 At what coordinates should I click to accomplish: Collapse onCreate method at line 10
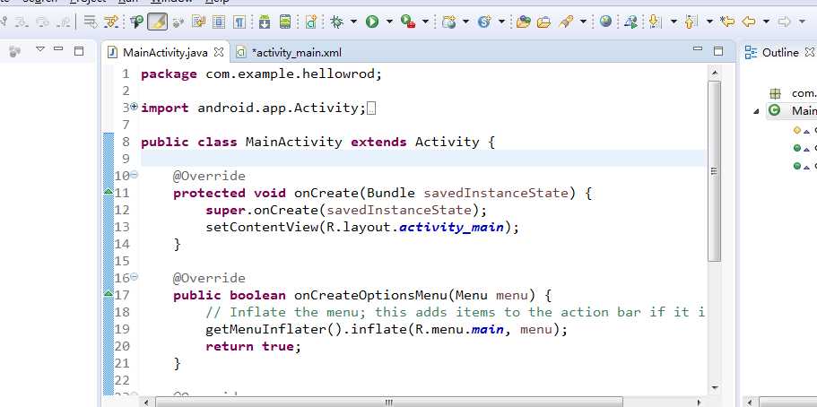point(134,175)
